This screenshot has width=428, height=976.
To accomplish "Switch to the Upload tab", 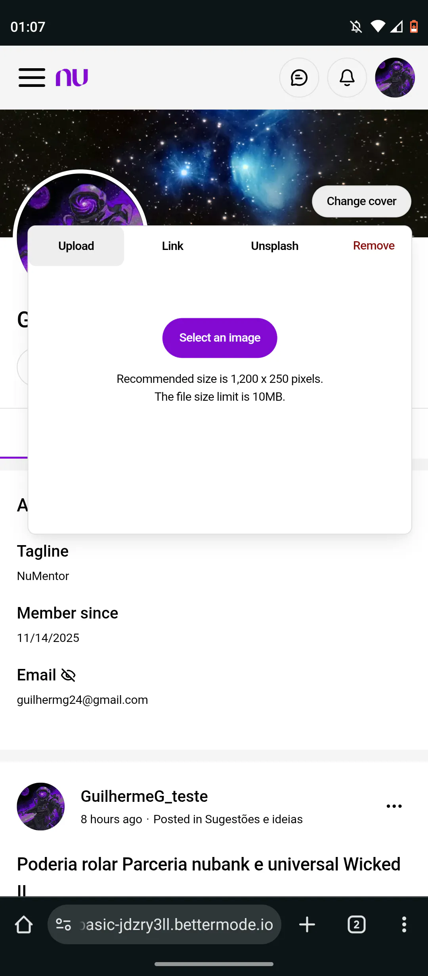I will [76, 246].
